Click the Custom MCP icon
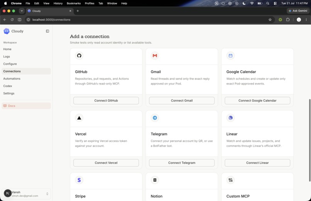 click(x=230, y=180)
